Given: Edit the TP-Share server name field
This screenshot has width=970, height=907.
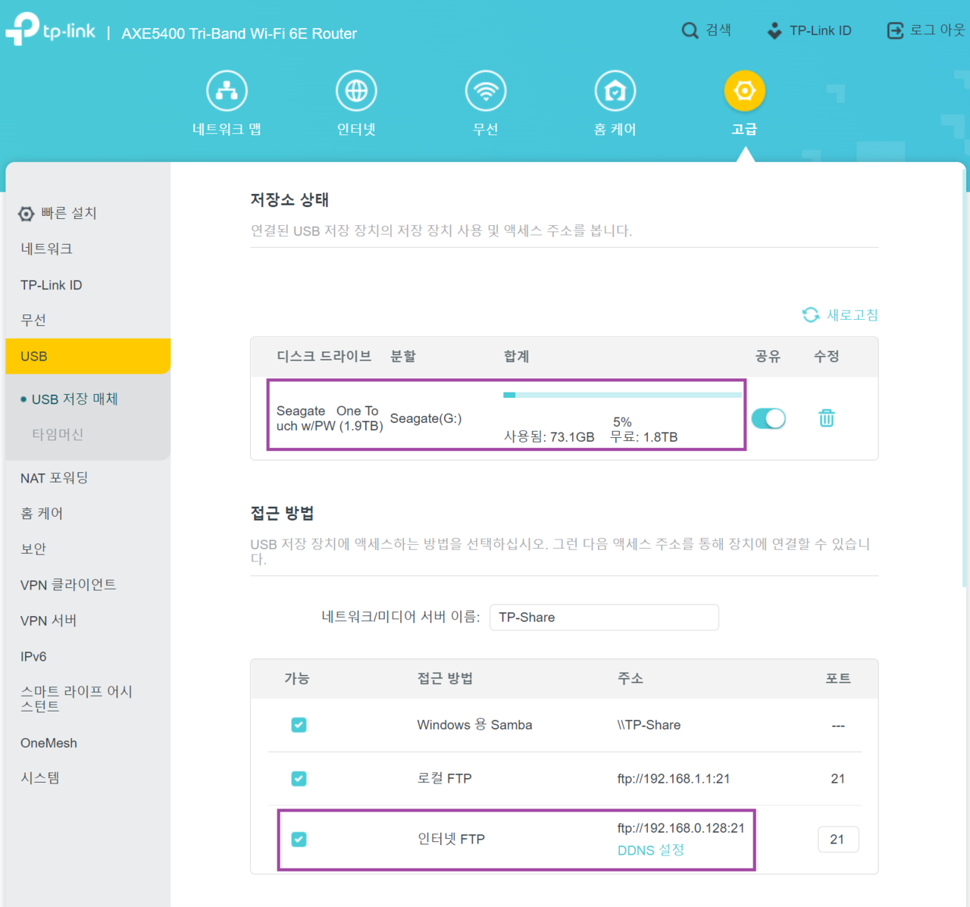Looking at the screenshot, I should (x=604, y=617).
